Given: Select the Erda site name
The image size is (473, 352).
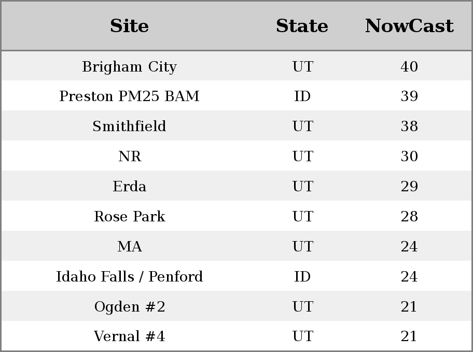Looking at the screenshot, I should [x=129, y=187].
